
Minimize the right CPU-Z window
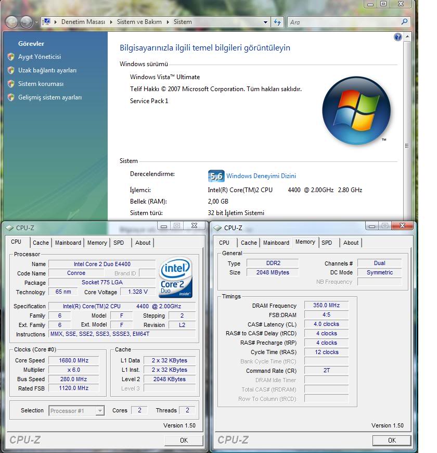[x=372, y=226]
